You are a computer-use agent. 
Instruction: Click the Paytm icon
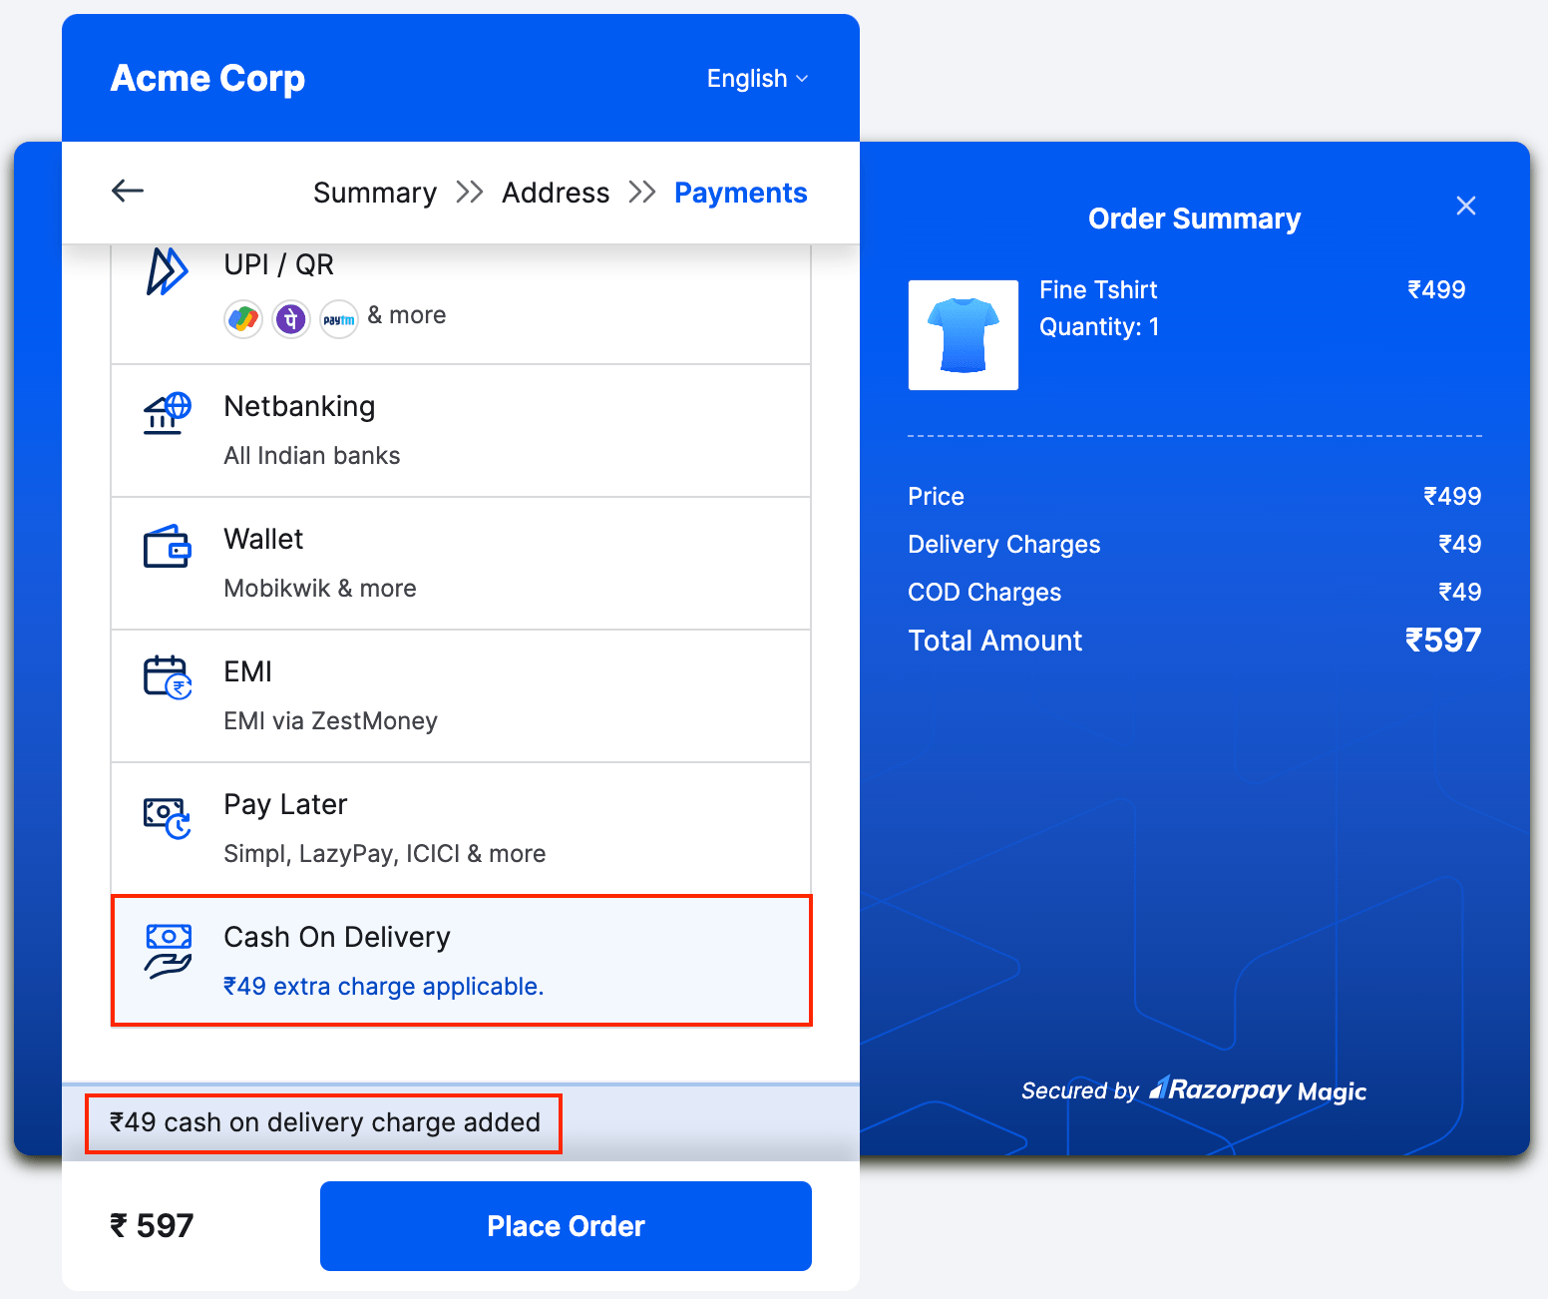(338, 318)
